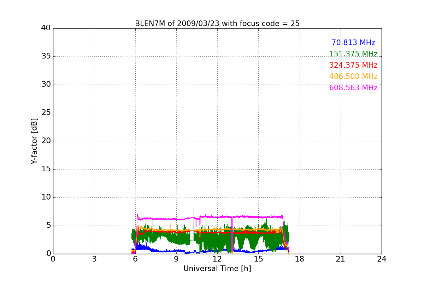Screen dimensions: 424x282
Task: Click the x-axis tick label 18
Action: [300, 259]
